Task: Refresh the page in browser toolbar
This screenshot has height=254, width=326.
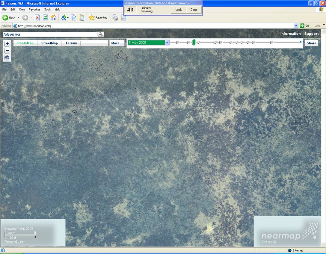Action: pyautogui.click(x=45, y=18)
